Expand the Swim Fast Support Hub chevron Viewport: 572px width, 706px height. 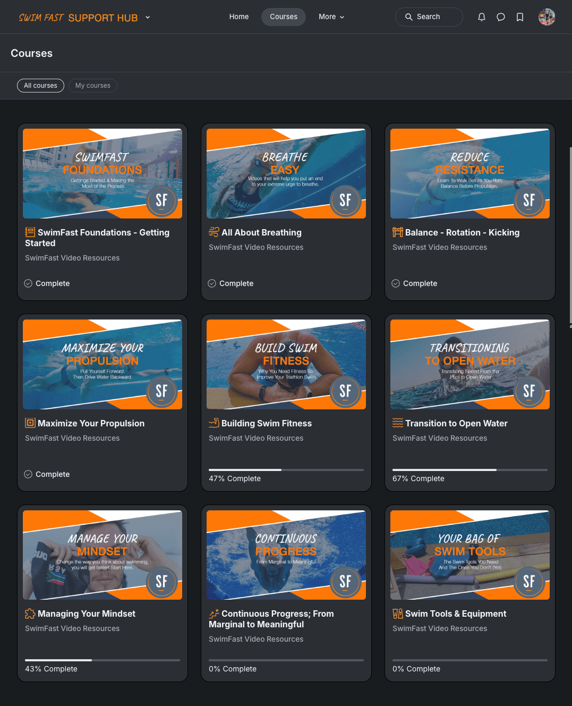147,18
